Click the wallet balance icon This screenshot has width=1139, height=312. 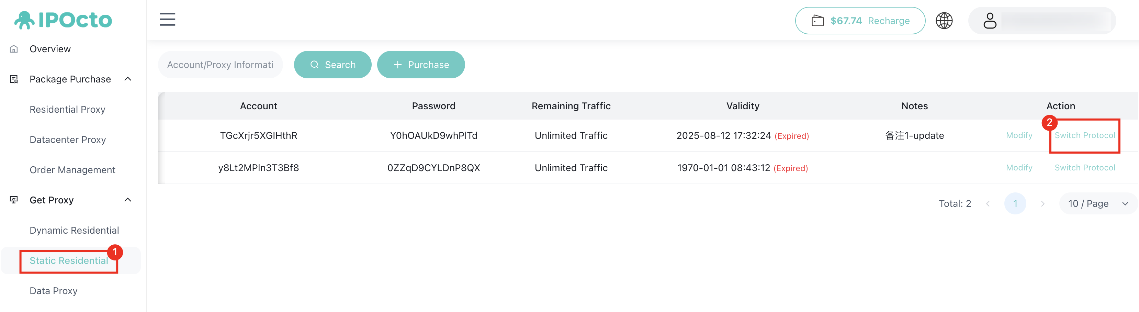point(817,21)
